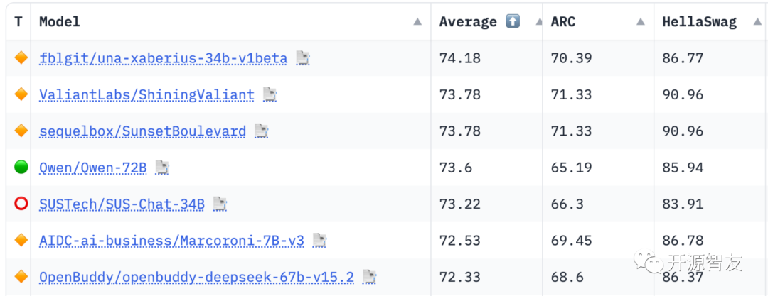Open fblgit/una-xaberius-34b-v1beta model link

163,58
